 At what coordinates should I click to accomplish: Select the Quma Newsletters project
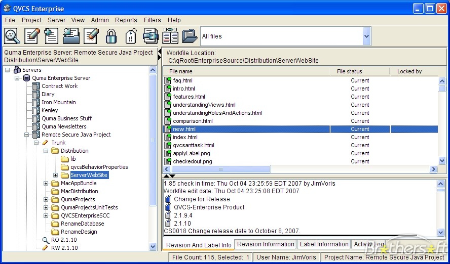[64, 126]
